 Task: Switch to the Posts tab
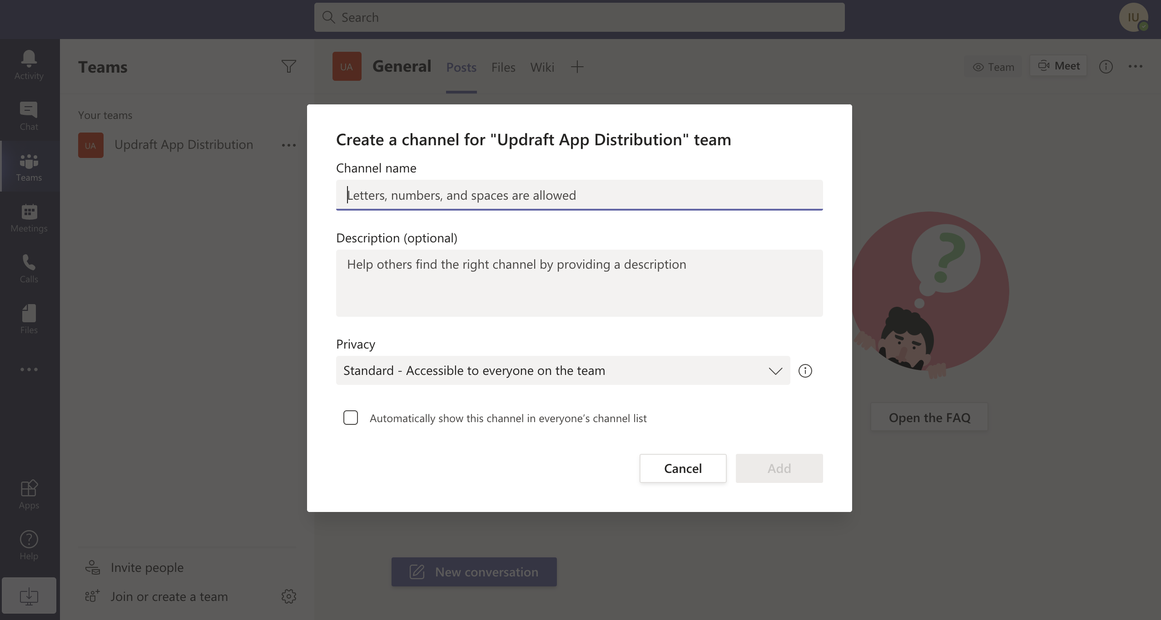(x=461, y=67)
